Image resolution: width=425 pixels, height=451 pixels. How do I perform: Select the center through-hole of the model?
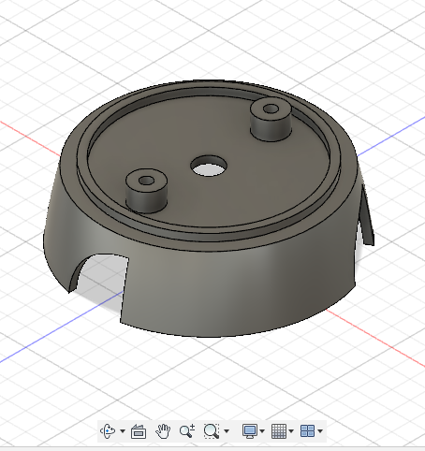pyautogui.click(x=209, y=166)
